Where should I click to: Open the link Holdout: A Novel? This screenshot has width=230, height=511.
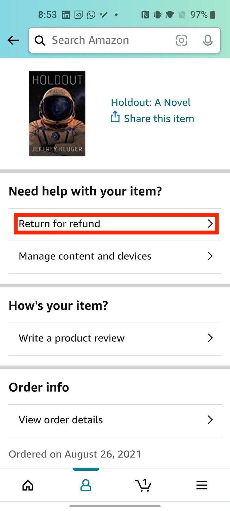151,102
